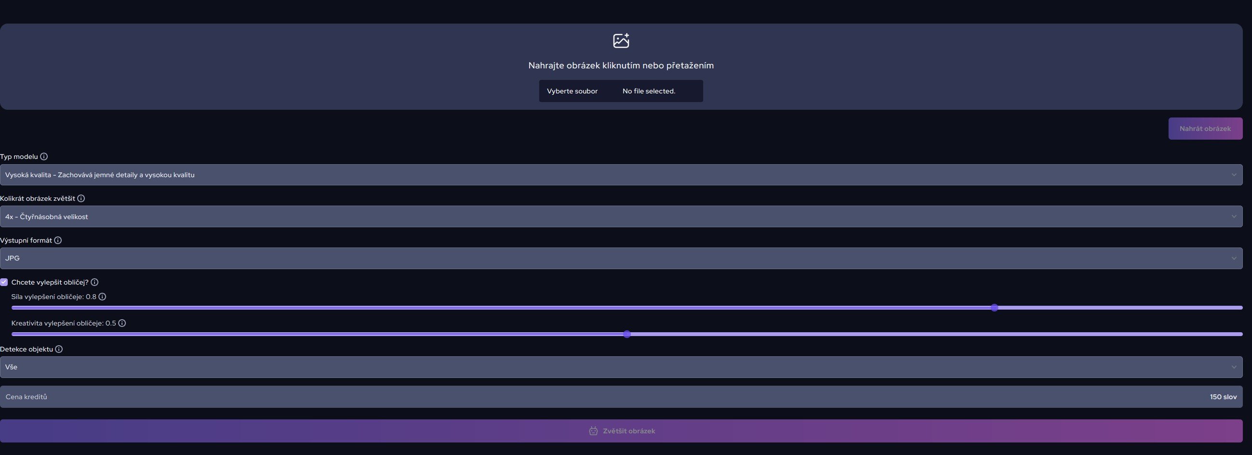Screen dimensions: 1252x455
Task: Uncheck the Chcete vylepšit obličej checkbox
Action: point(4,282)
